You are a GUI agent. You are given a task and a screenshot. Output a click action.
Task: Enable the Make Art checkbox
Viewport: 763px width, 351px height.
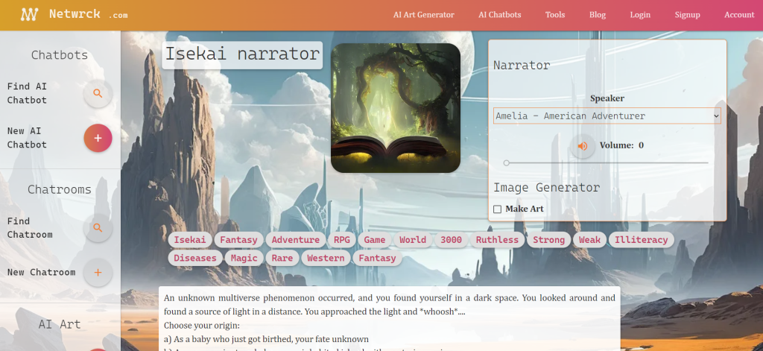[498, 209]
